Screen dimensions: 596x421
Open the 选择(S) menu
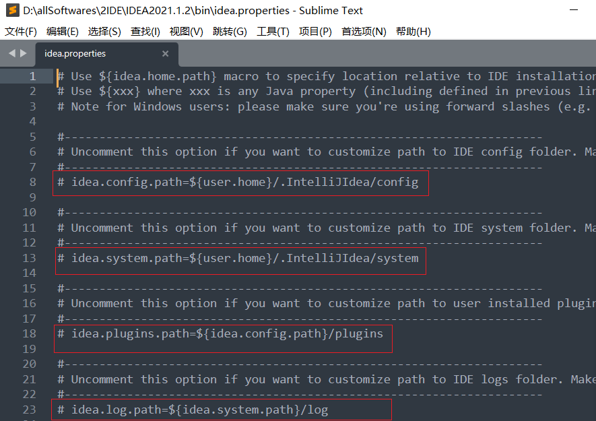(x=104, y=32)
